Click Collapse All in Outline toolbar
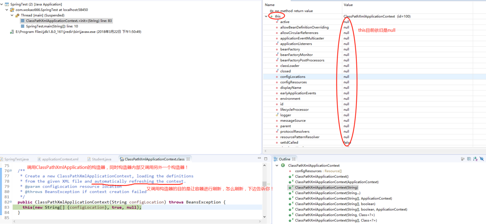486x224 pixels. pyautogui.click(x=469, y=159)
